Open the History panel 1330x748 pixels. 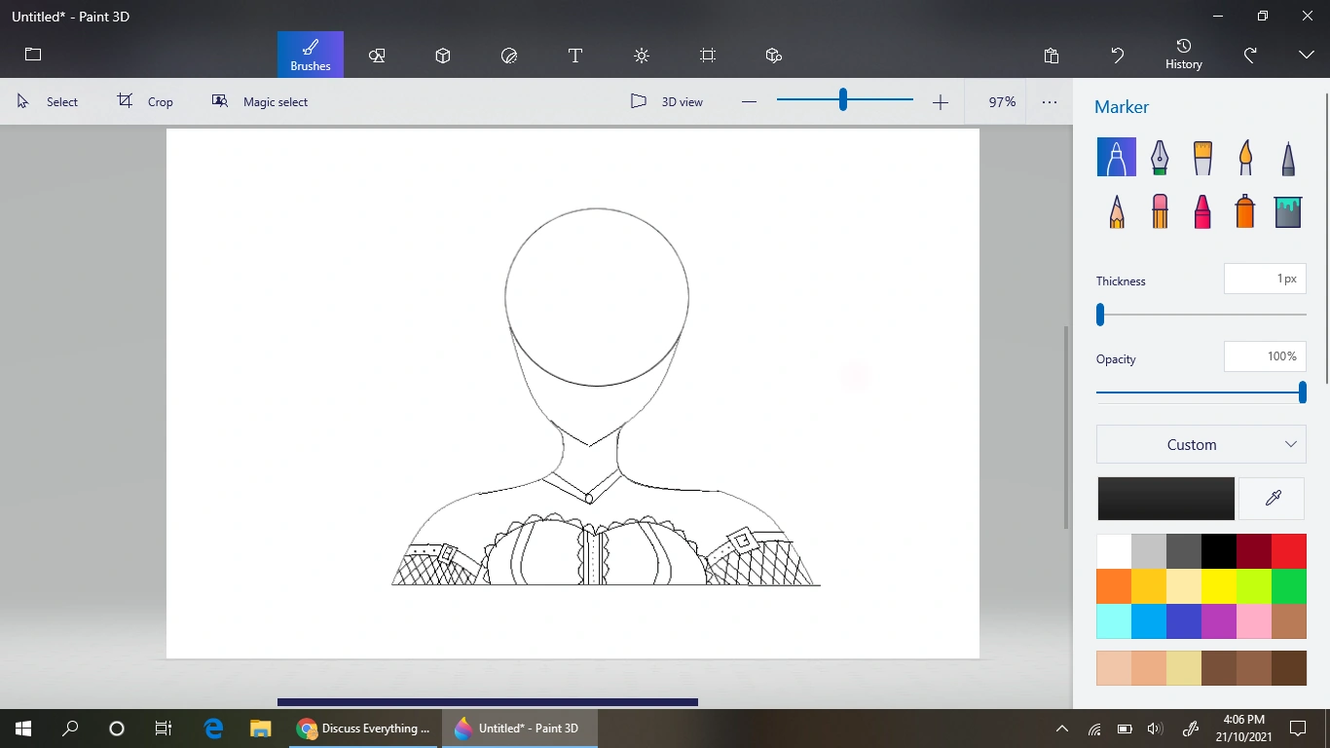[1183, 54]
